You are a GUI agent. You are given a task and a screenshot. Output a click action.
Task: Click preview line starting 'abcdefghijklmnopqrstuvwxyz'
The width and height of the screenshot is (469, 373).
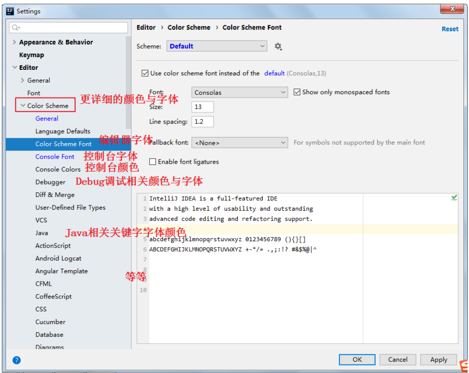227,239
